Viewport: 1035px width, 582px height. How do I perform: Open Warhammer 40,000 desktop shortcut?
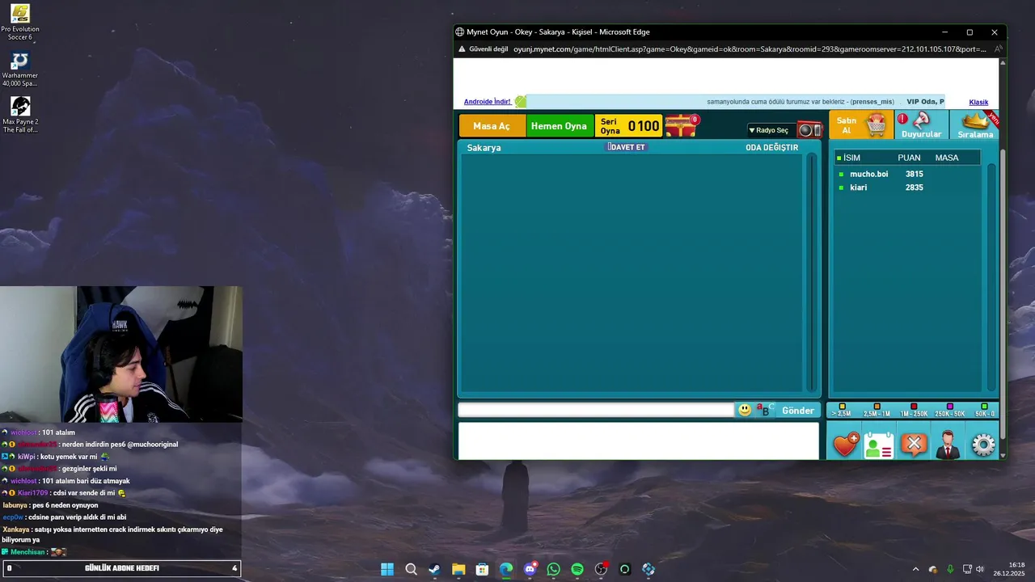20,70
